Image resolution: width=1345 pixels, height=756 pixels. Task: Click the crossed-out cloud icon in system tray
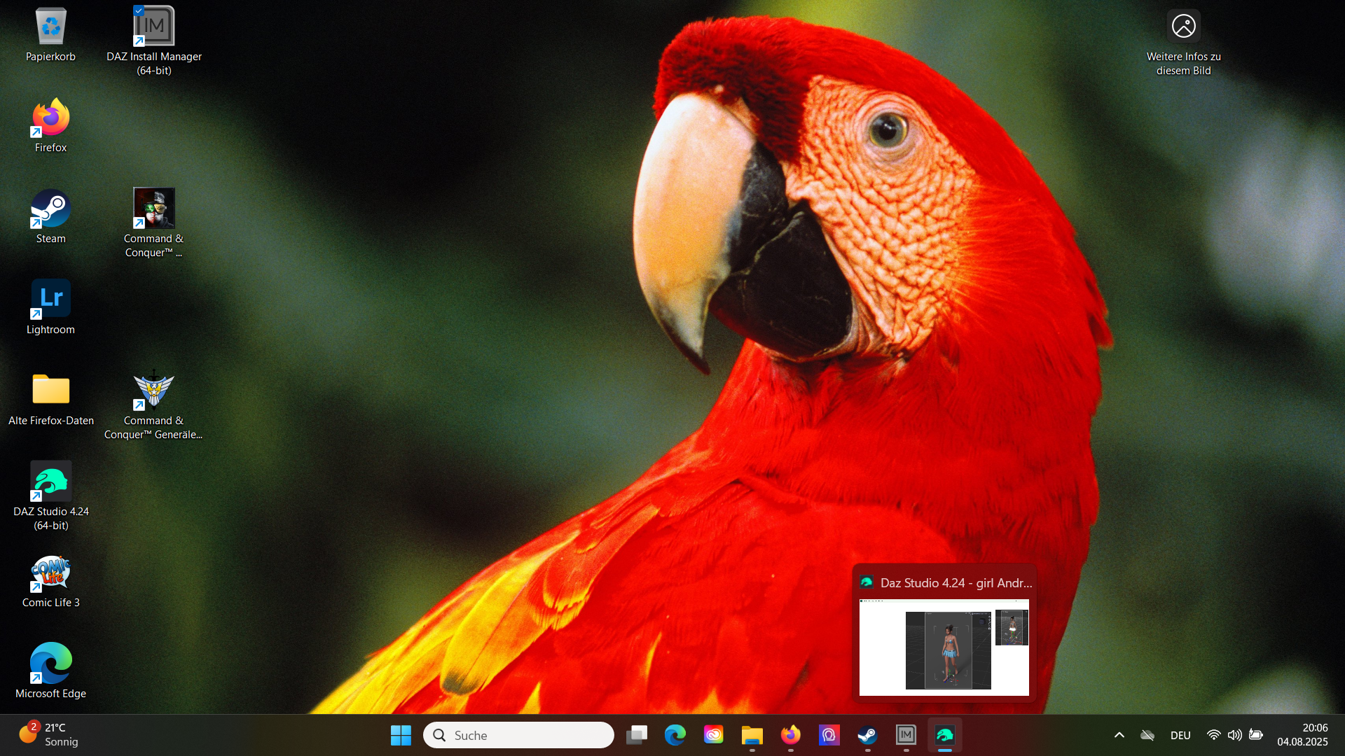click(x=1147, y=735)
